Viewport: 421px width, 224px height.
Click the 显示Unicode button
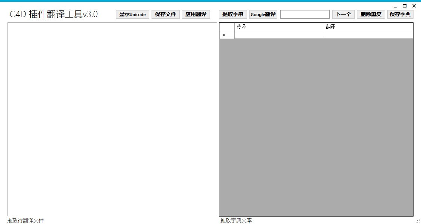(132, 15)
